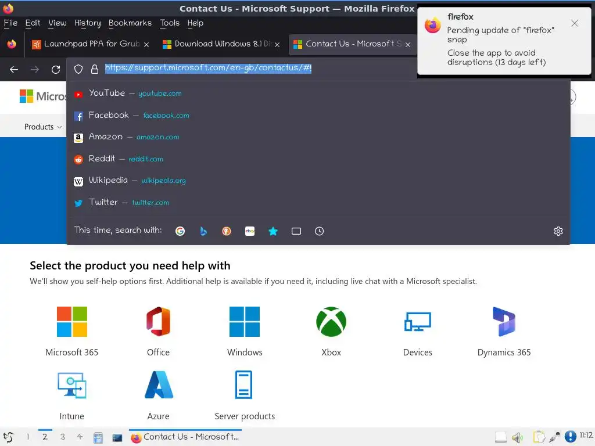Expand the Products dropdown menu
This screenshot has height=446, width=595.
43,127
